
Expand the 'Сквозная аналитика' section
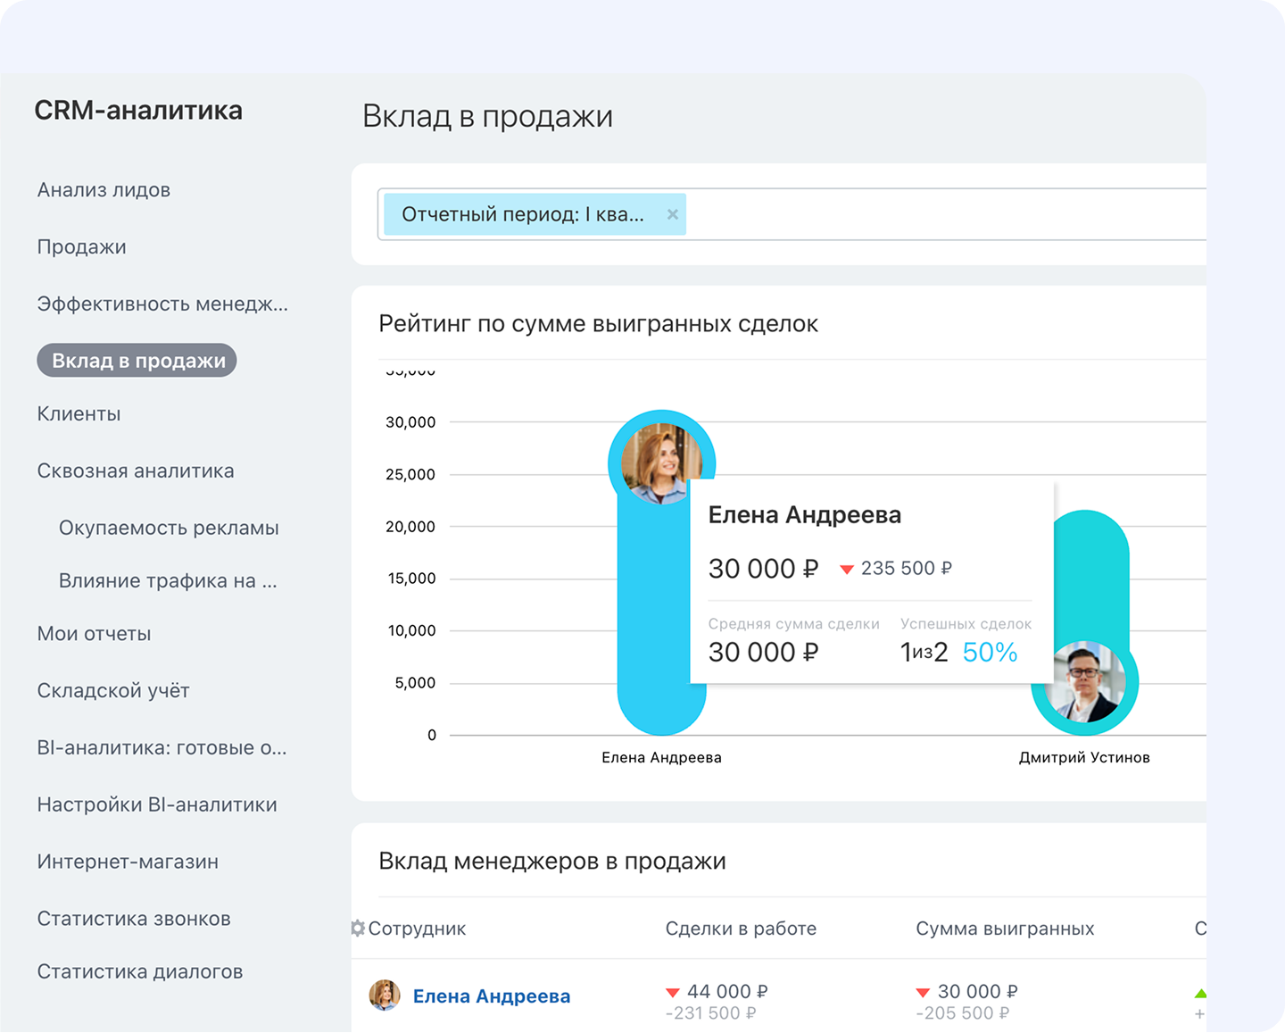coord(136,471)
